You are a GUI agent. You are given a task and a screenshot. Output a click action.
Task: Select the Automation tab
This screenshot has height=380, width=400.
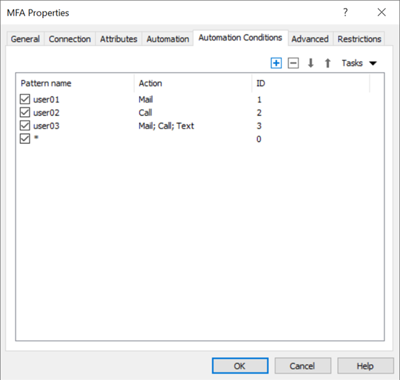point(167,39)
